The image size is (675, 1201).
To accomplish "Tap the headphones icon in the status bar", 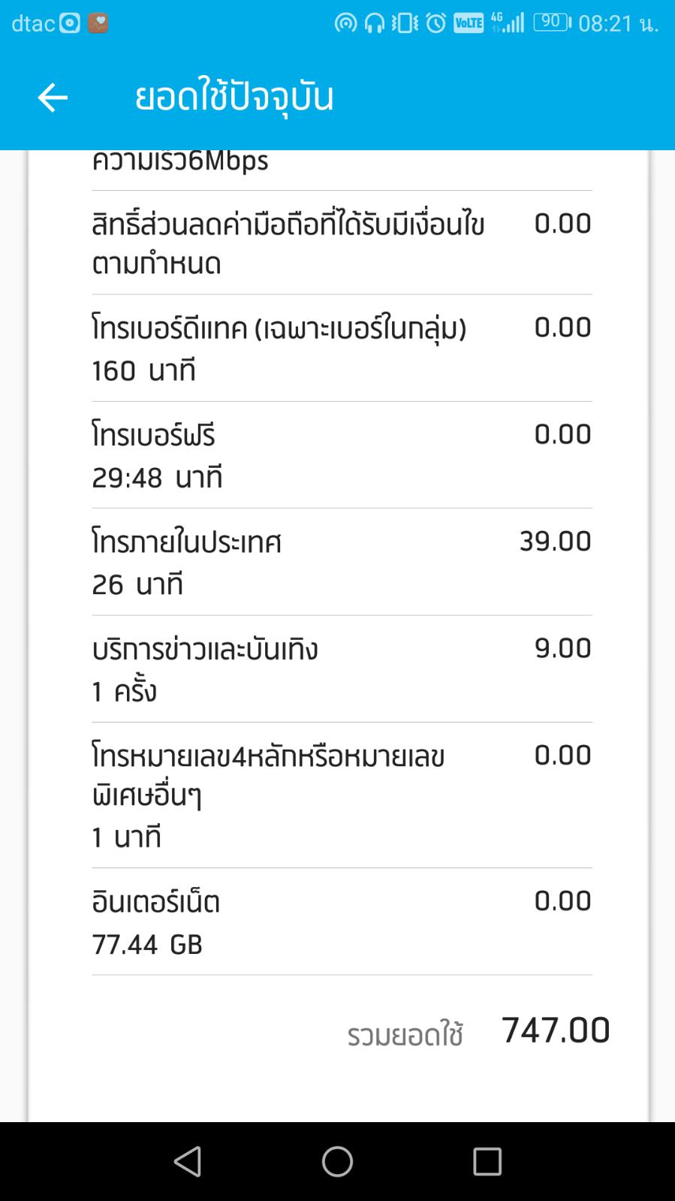I will (x=374, y=23).
